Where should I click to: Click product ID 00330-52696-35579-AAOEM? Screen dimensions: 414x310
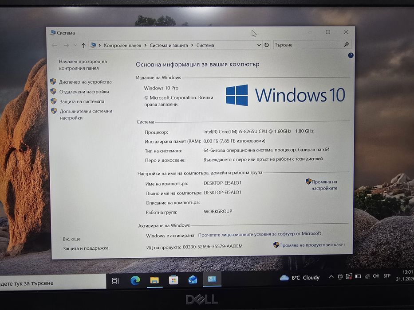[x=213, y=247]
